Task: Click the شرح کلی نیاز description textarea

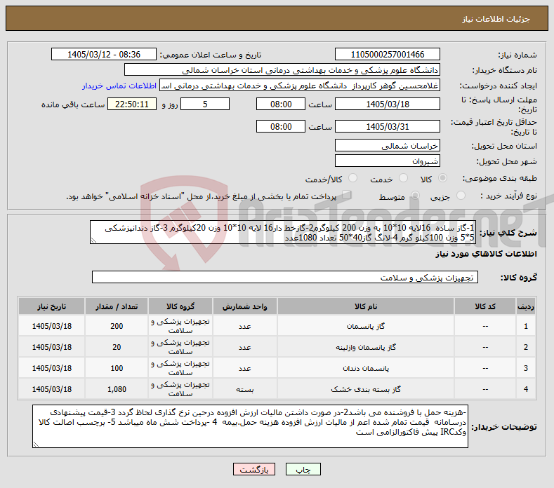Action: (283, 232)
